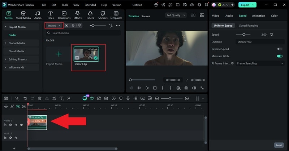Delete selected clip with trash icon
289x151 pixels.
(x=40, y=98)
